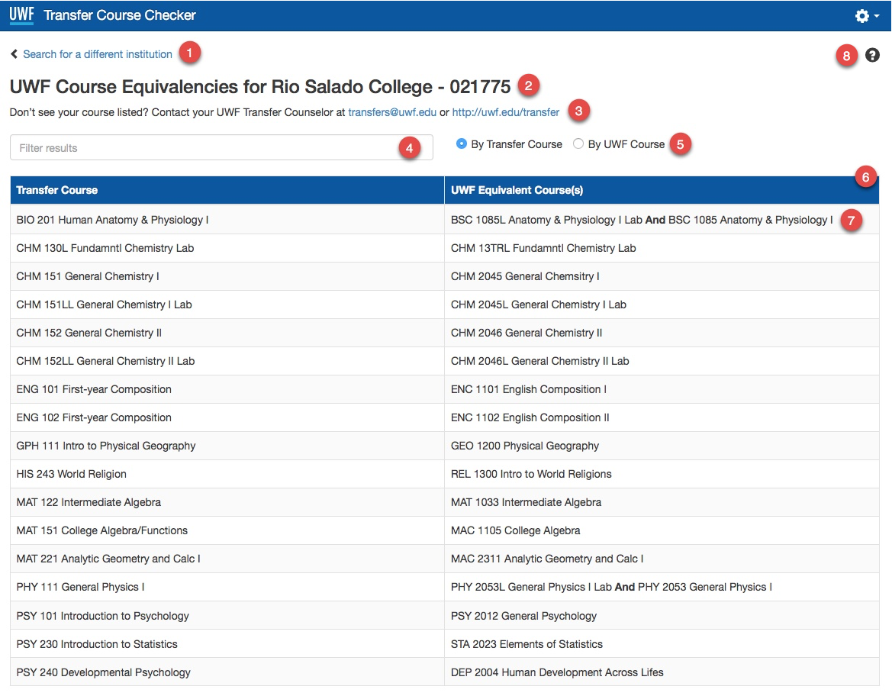Screen dimensions: 892x696
Task: Click CHM 2045L General Chemistry I Lab
Action: tap(538, 304)
